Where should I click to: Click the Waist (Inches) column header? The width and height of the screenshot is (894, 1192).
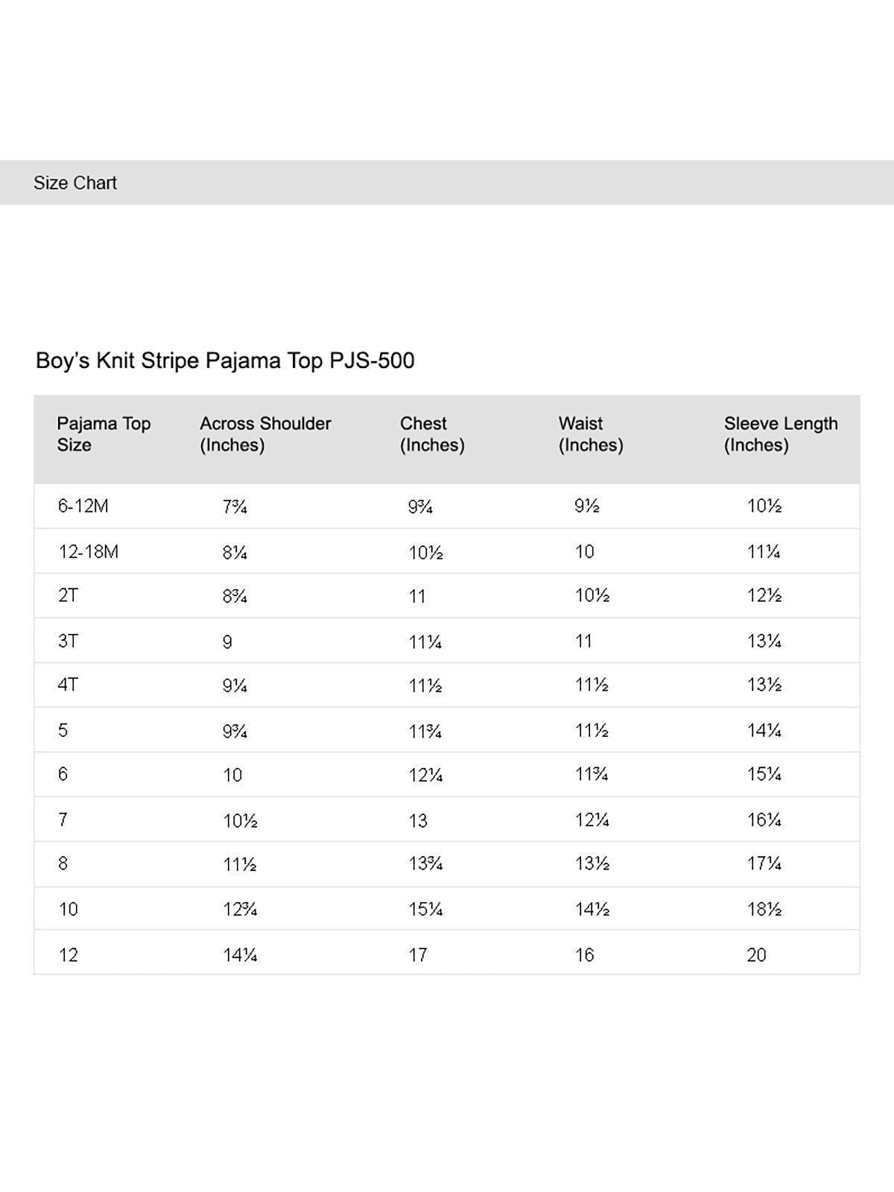(x=591, y=434)
